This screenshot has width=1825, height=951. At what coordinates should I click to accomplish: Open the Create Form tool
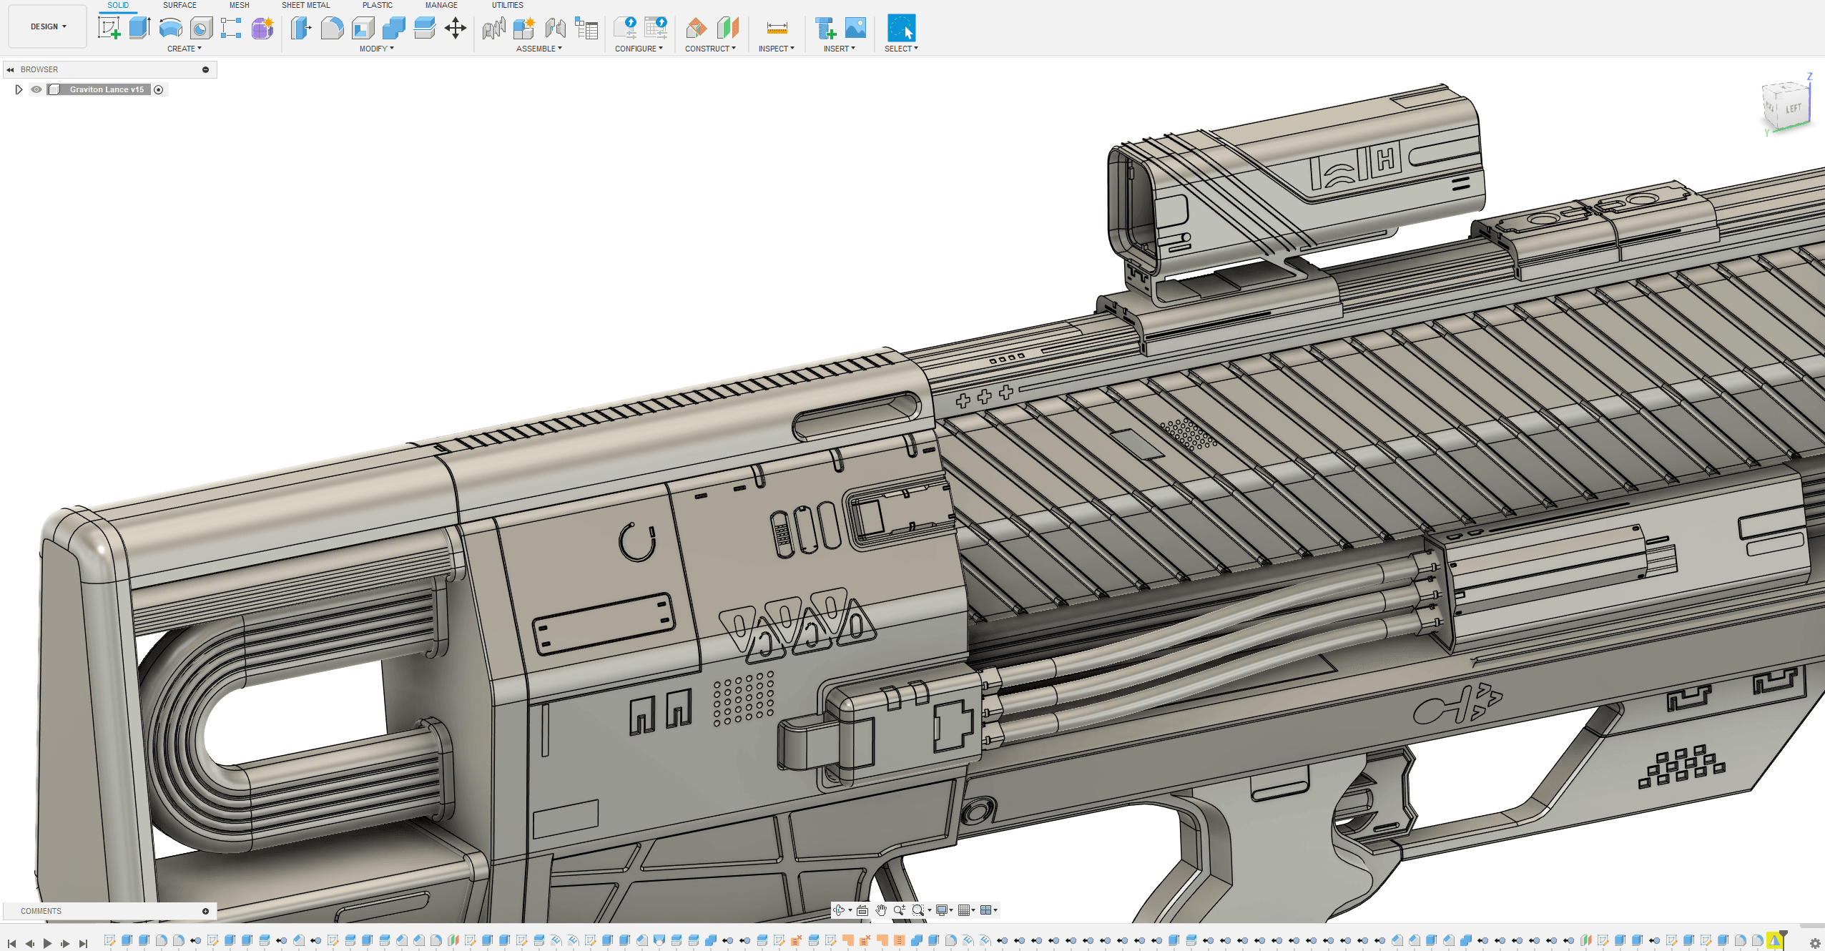tap(262, 29)
